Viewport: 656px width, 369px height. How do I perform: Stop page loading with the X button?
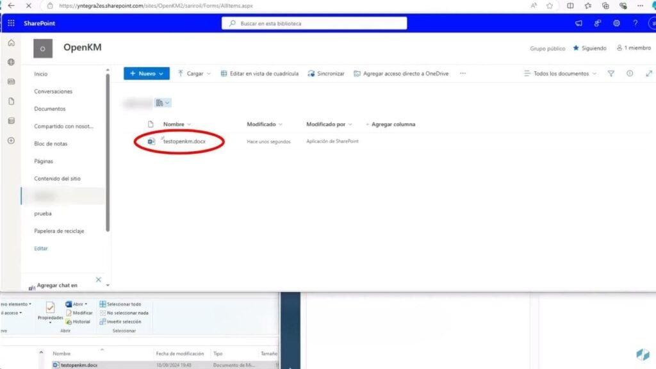[x=28, y=6]
